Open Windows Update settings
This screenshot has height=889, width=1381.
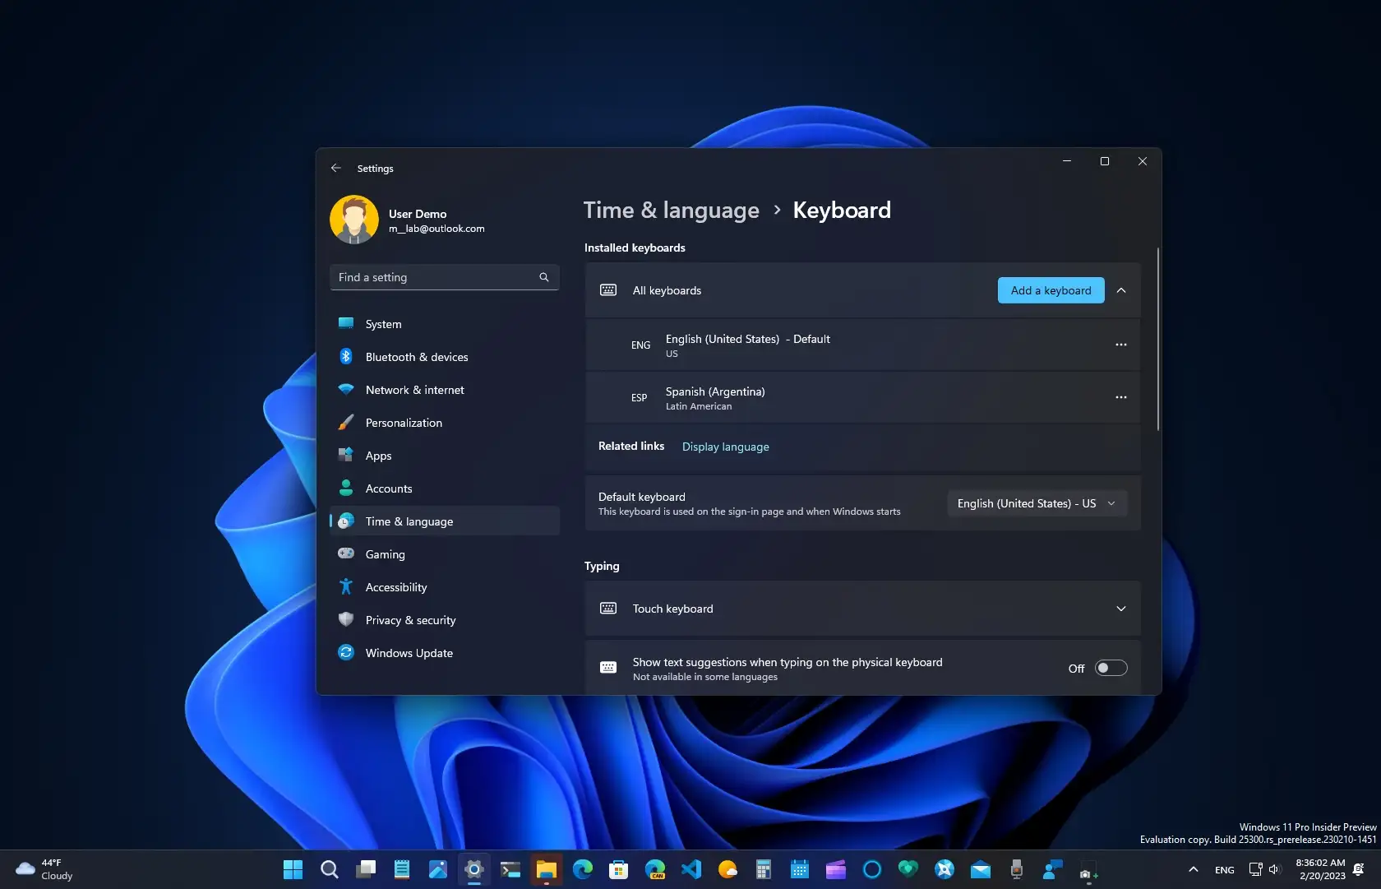point(444,653)
